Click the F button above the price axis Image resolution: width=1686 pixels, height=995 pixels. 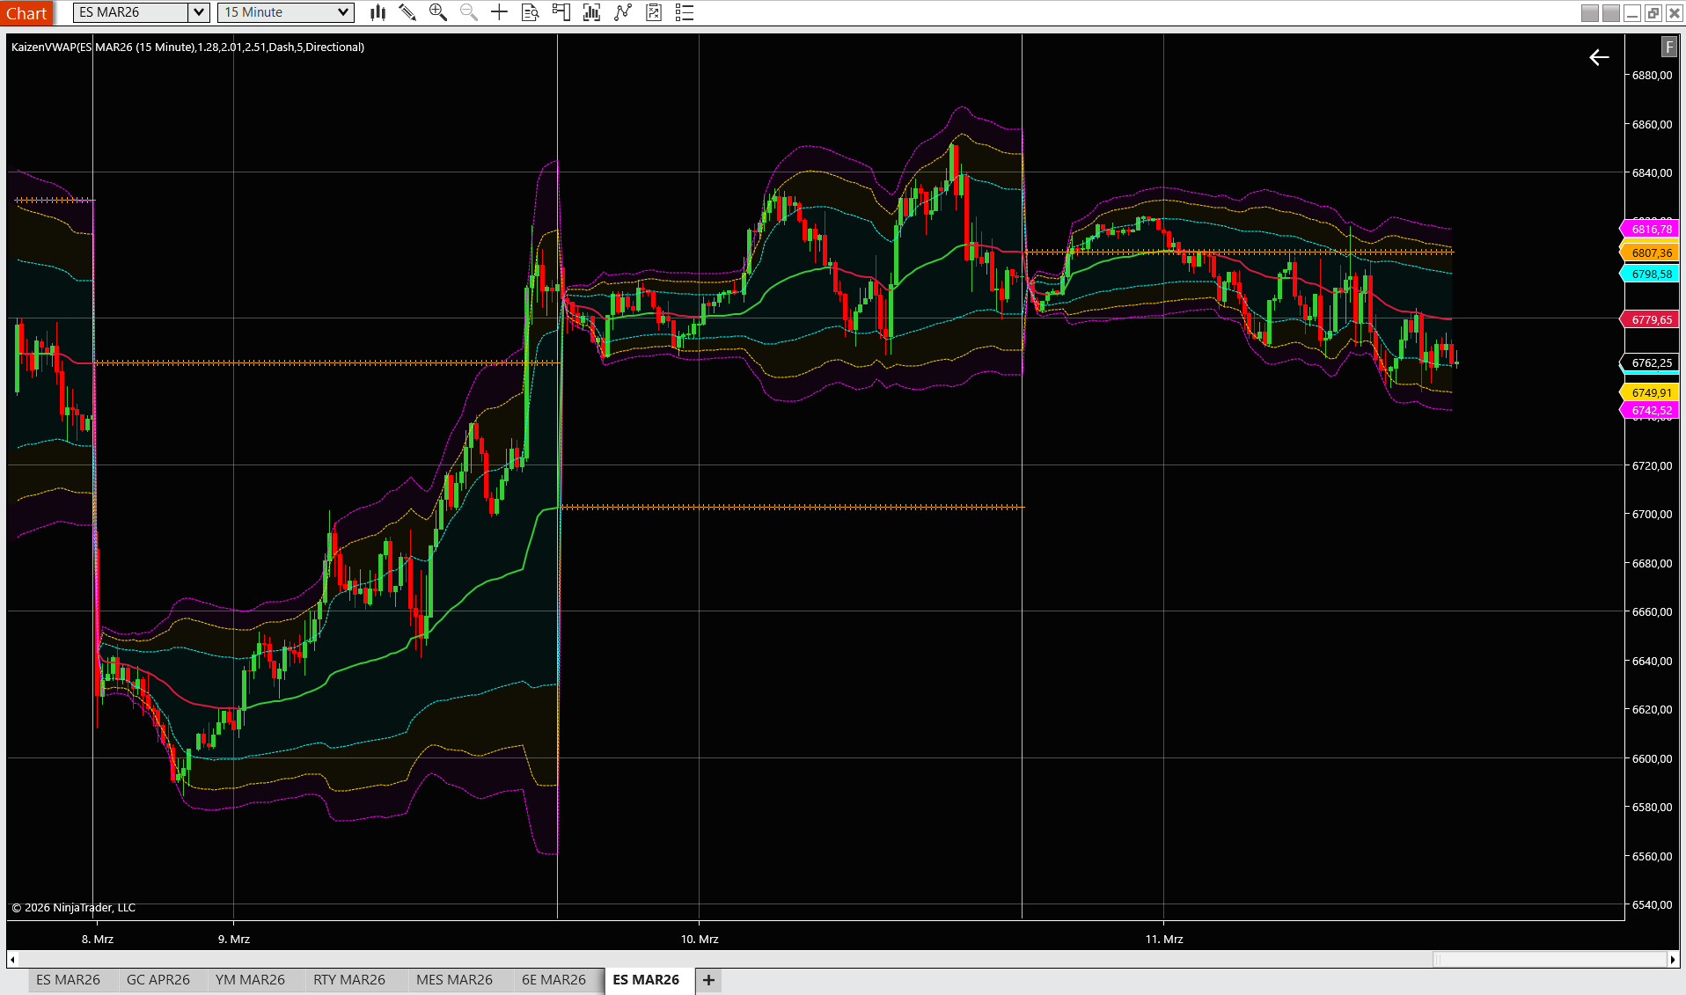(1668, 47)
